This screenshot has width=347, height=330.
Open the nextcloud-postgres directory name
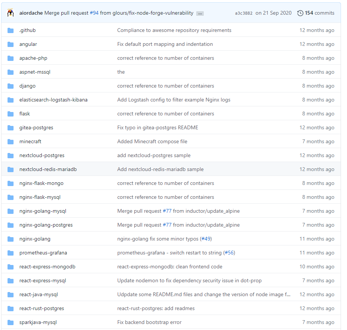coord(42,156)
